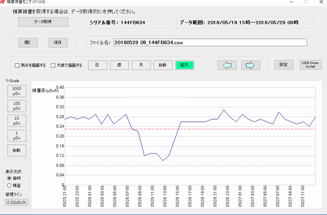Click the left arrow navigation button
This screenshot has height=215, width=327.
(x=227, y=65)
